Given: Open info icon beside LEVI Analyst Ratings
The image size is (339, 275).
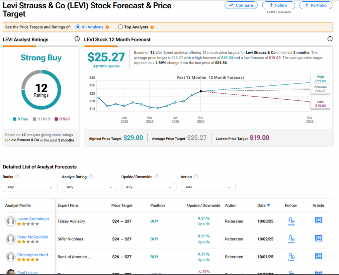Looking at the screenshot, I should (x=77, y=39).
